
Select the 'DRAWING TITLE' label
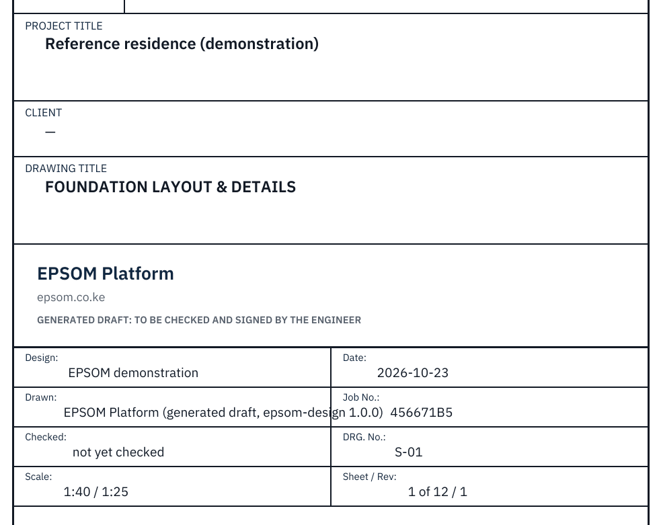66,169
